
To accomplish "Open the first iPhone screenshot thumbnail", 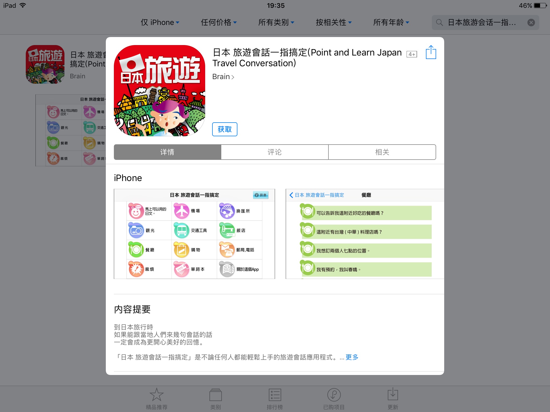I will [194, 234].
